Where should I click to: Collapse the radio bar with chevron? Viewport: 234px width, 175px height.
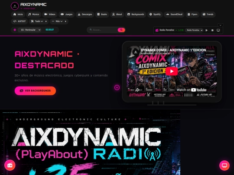click(x=221, y=25)
